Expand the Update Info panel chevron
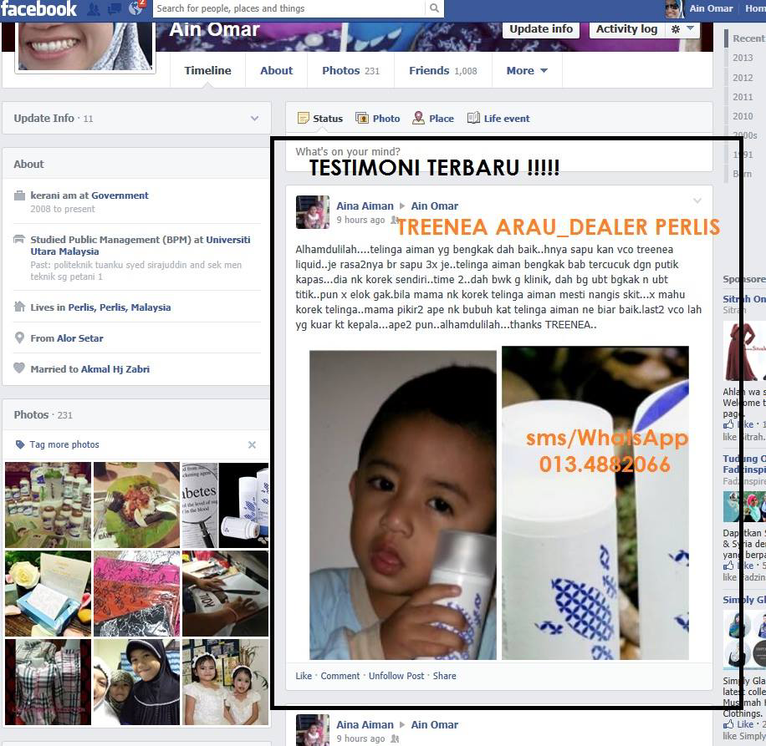 click(254, 118)
